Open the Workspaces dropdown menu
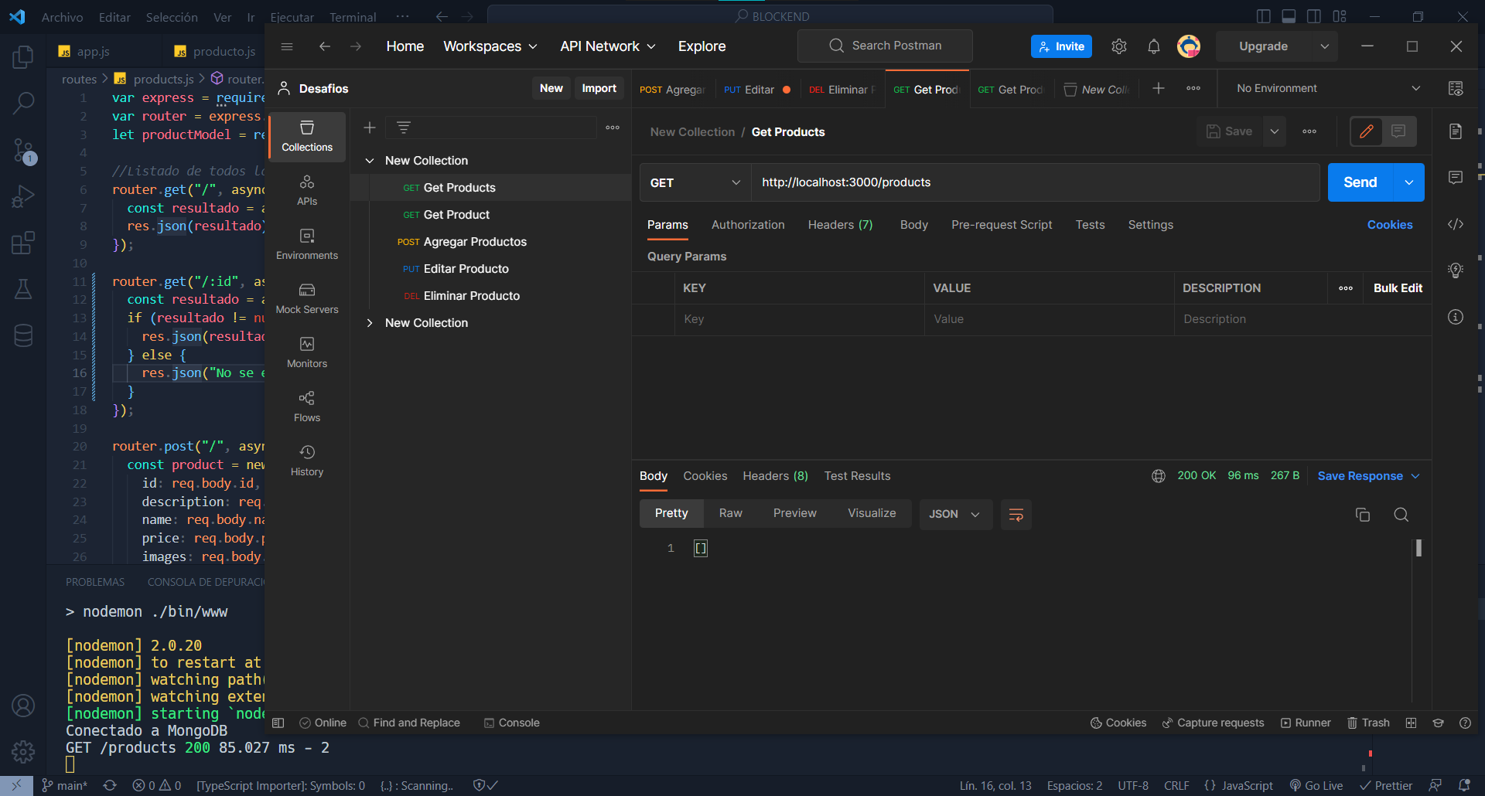 coord(490,46)
